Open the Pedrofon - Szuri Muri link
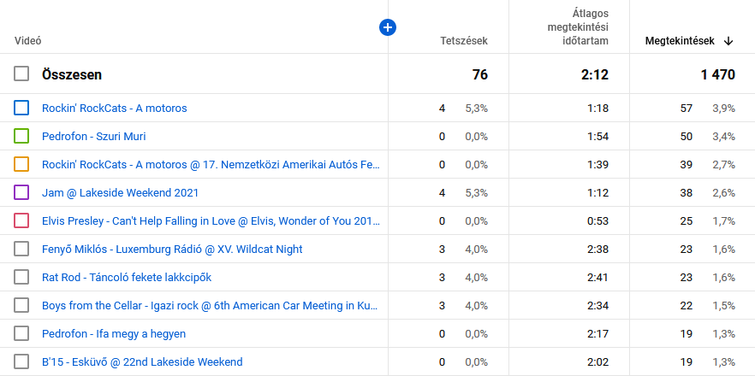755x376 pixels. click(x=93, y=137)
